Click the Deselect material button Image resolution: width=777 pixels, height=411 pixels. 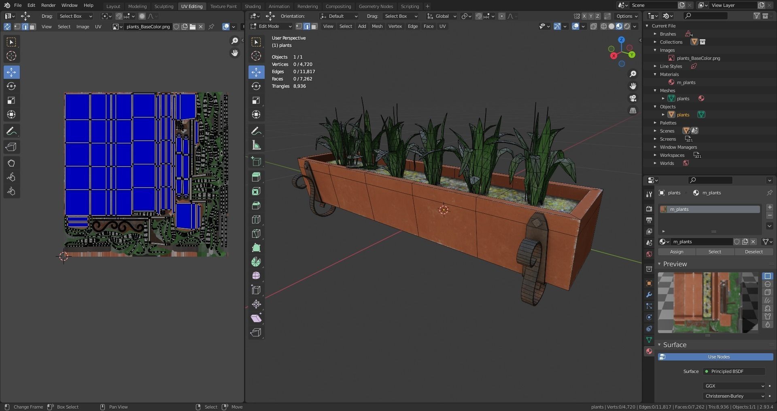(x=754, y=252)
